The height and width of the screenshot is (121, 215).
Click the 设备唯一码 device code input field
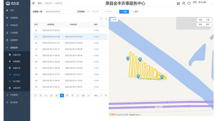click(x=60, y=12)
